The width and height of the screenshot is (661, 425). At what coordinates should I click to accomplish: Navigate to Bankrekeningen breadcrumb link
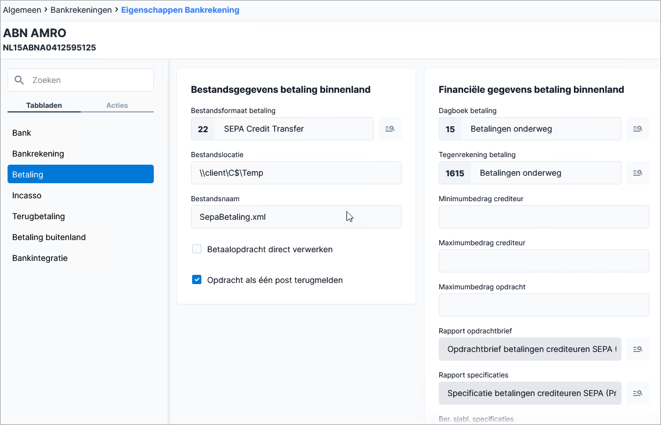81,10
